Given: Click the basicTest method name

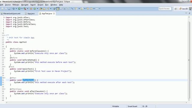Looking at the screenshot, I should (x=27, y=69).
